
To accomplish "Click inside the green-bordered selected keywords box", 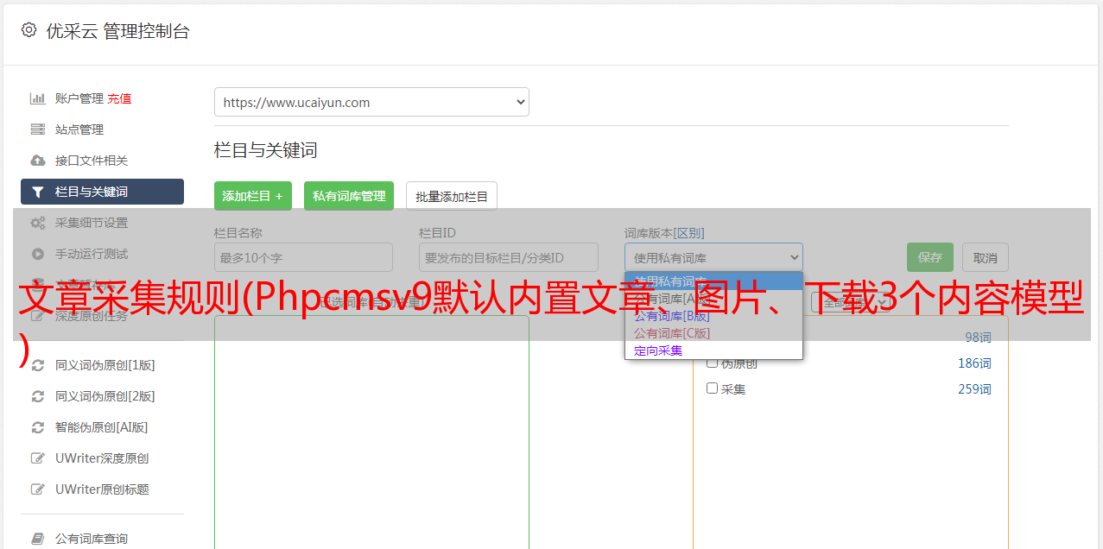I will (371, 432).
